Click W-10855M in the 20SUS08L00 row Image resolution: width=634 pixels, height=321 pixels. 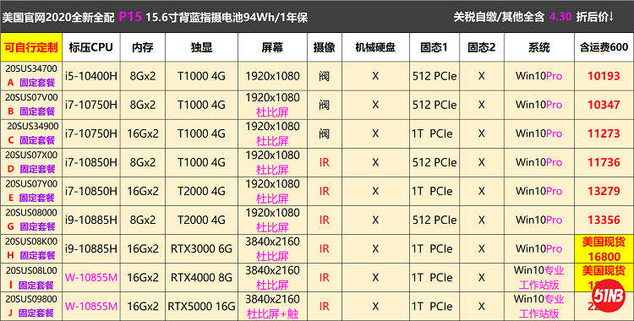point(91,277)
